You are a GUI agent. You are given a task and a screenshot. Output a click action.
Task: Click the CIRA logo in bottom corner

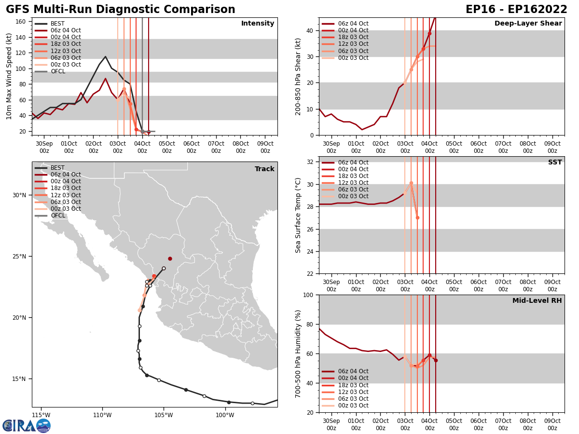tap(26, 425)
